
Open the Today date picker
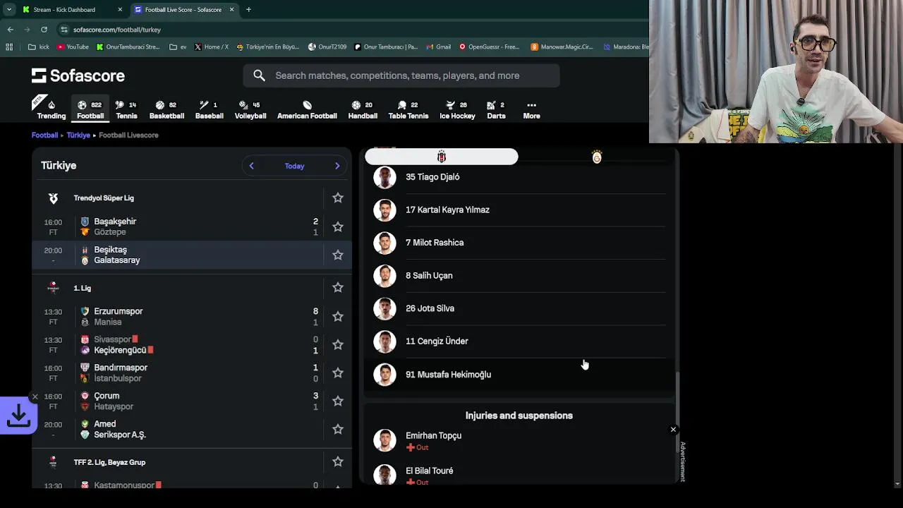(294, 166)
